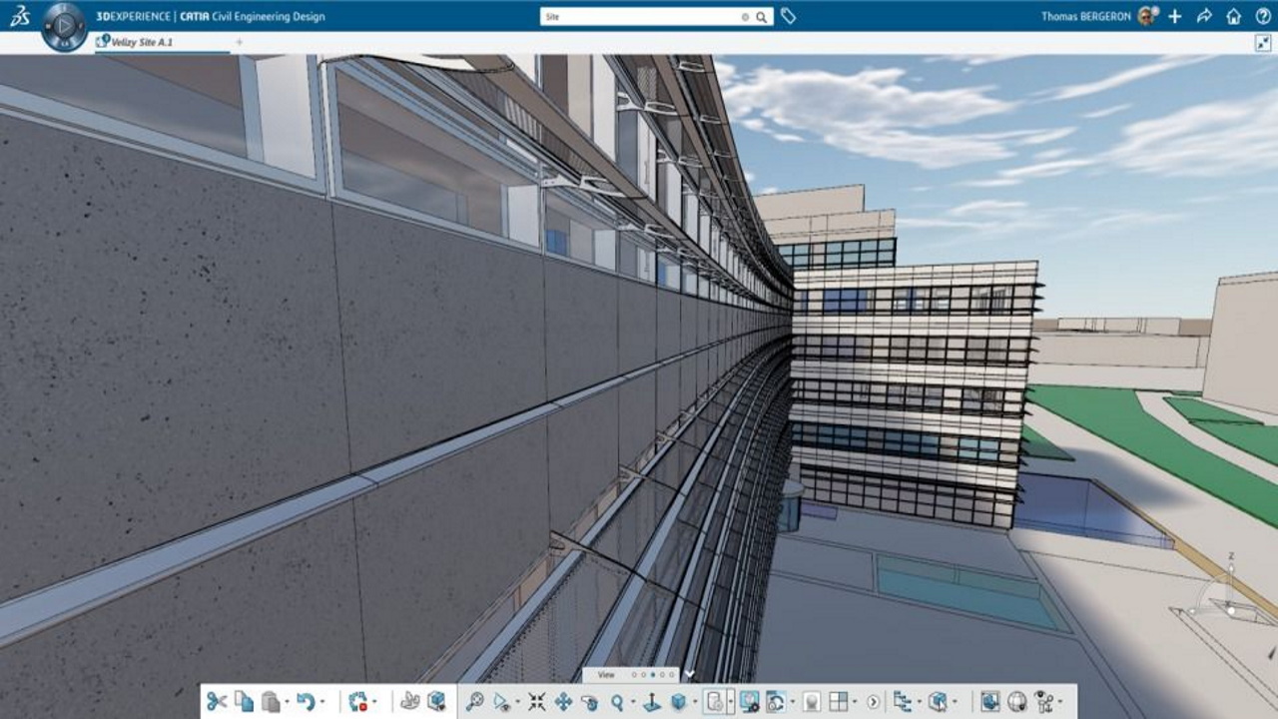Expand the Zoom tool dropdown arrow
The image size is (1278, 719).
point(633,703)
